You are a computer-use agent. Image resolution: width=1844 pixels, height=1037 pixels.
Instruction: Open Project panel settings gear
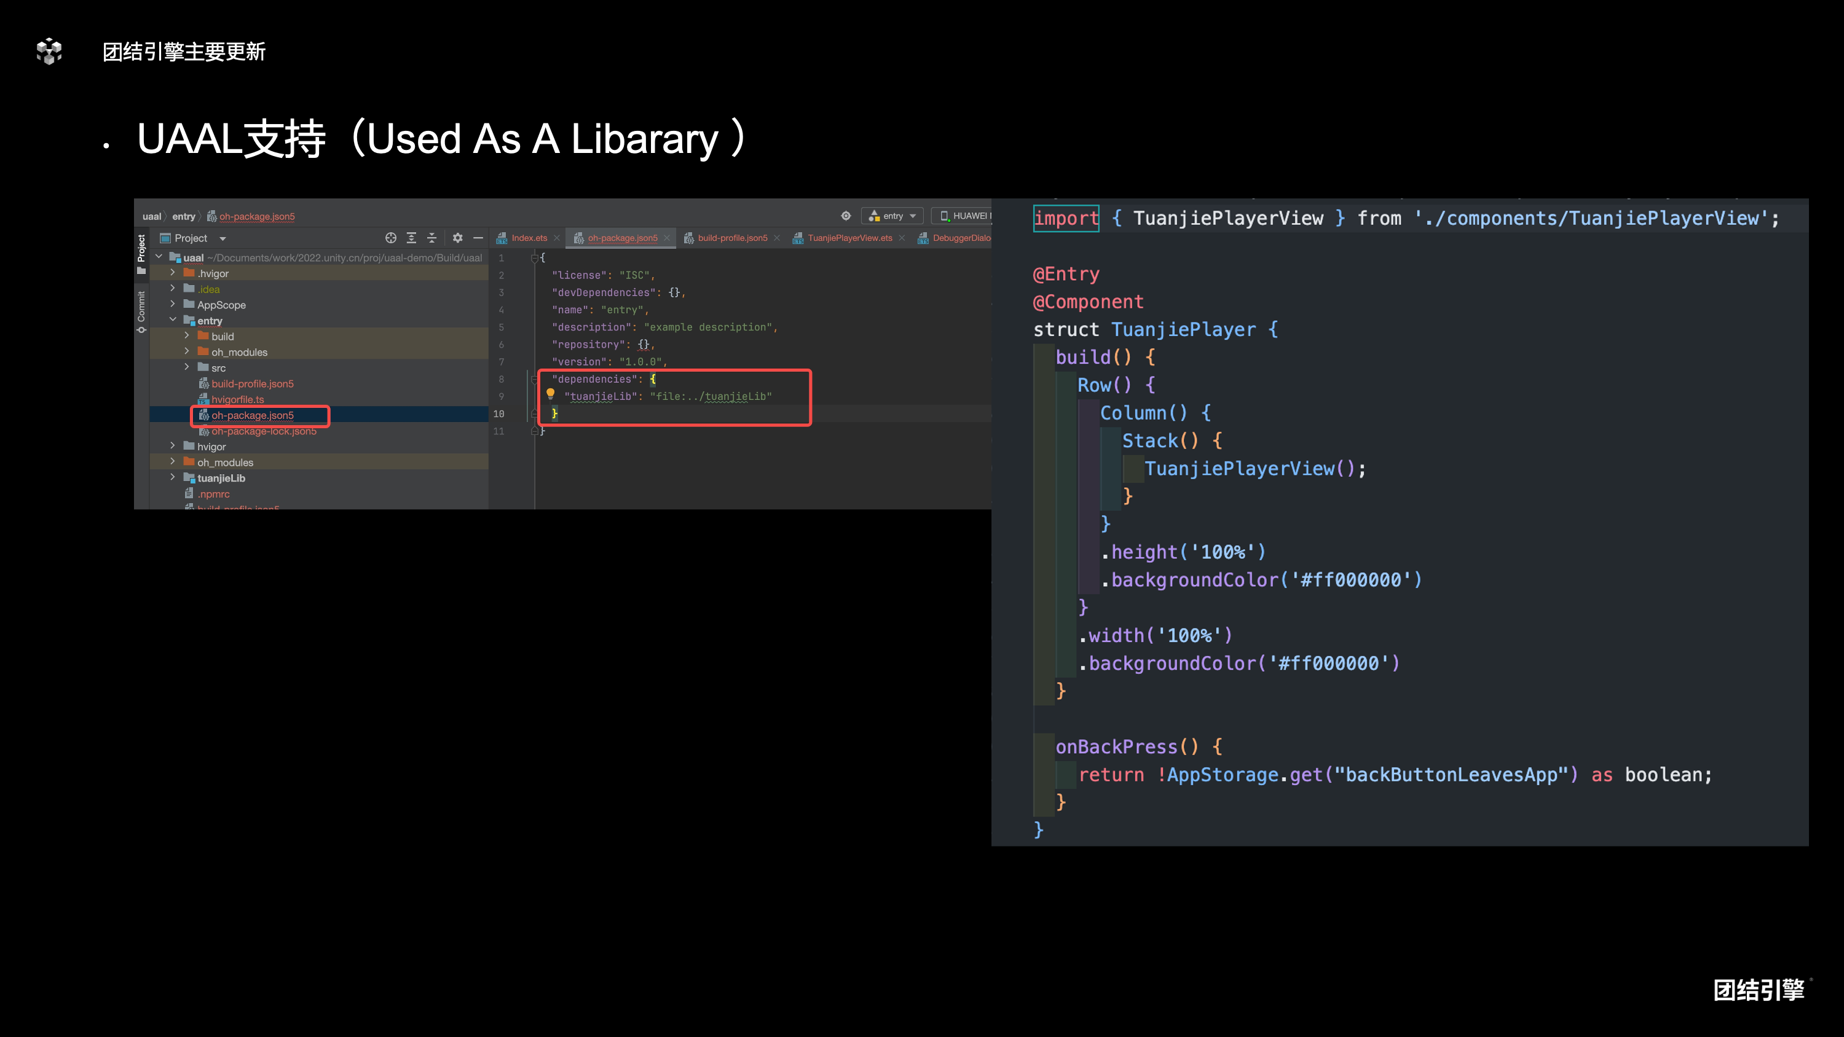[457, 238]
